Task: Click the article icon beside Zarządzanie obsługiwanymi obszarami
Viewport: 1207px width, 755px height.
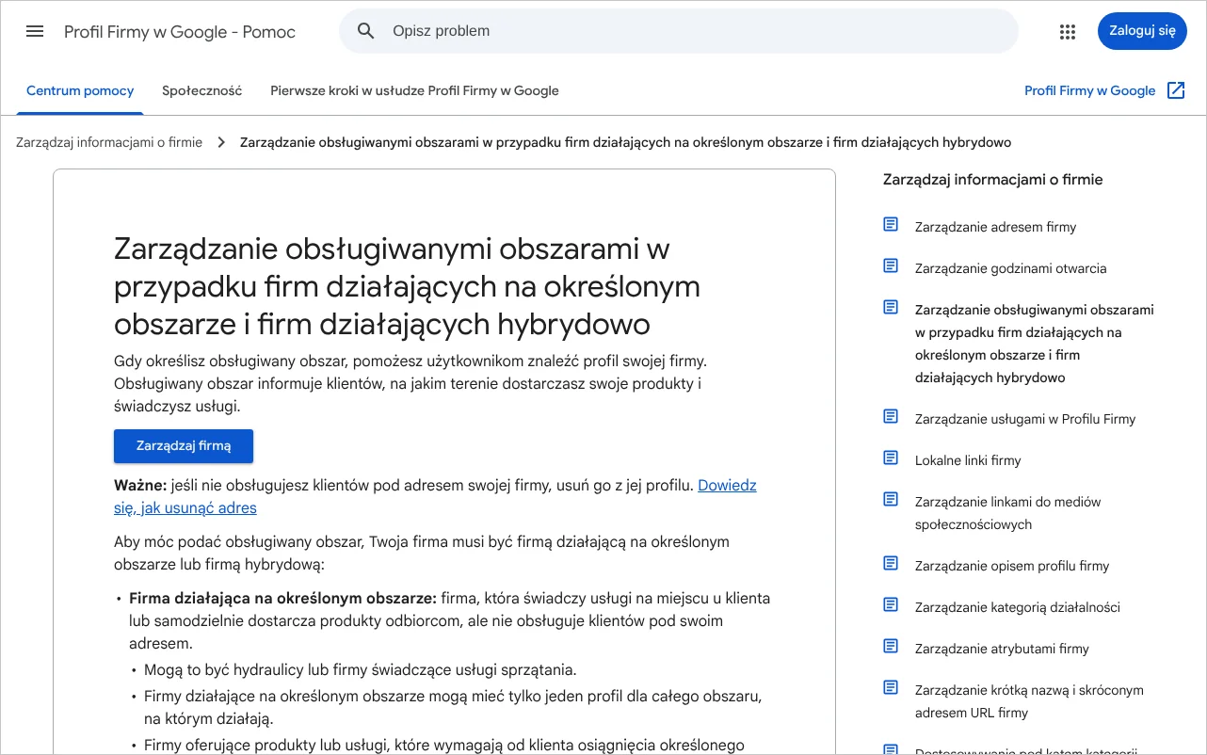Action: pos(891,308)
